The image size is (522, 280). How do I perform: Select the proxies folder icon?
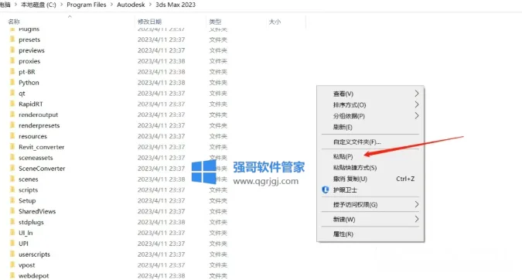click(12, 60)
